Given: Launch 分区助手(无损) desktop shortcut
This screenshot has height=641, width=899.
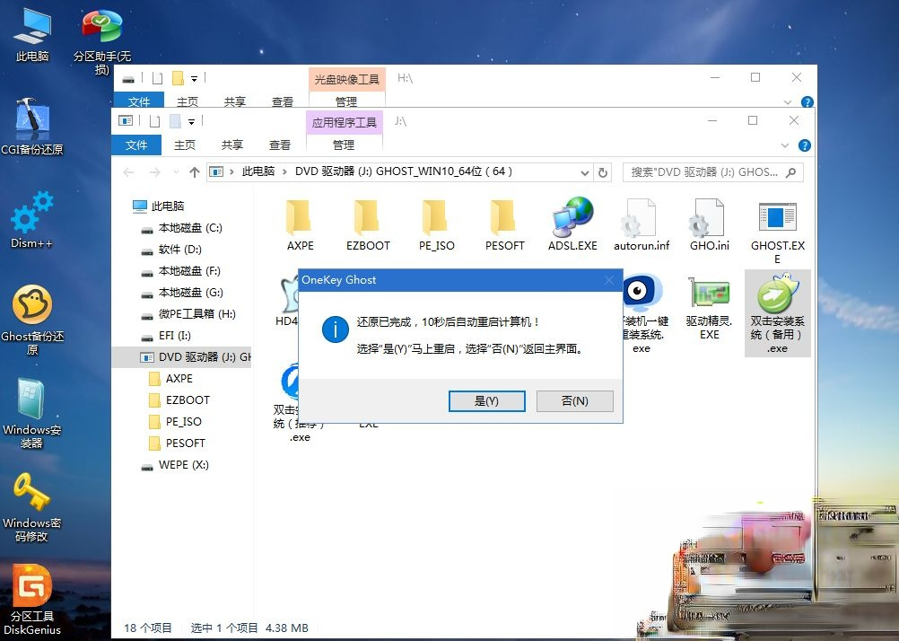Looking at the screenshot, I should point(101,41).
